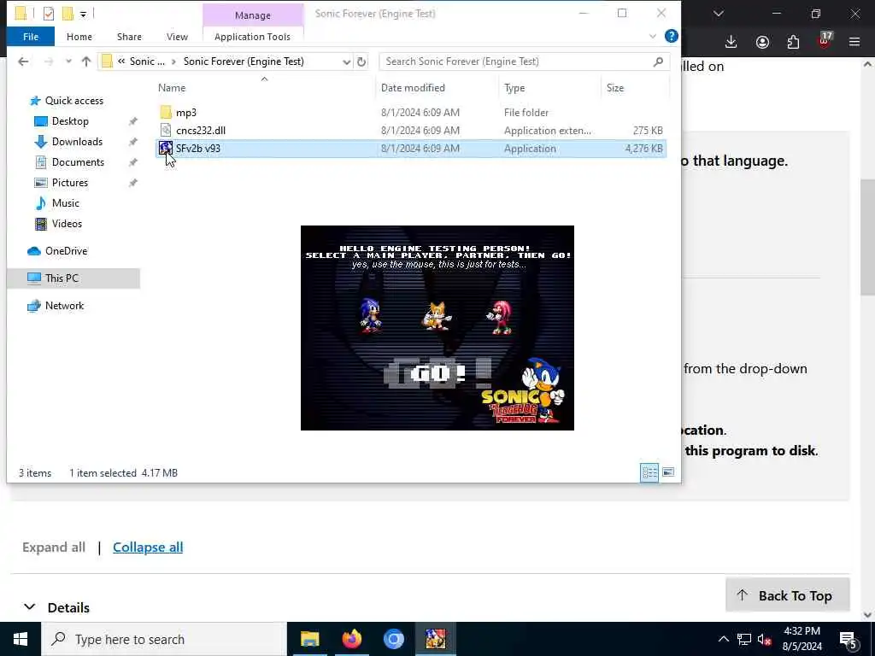Screen dimensions: 875x656
Task: Choose Knuckles character in game window
Action: click(500, 317)
